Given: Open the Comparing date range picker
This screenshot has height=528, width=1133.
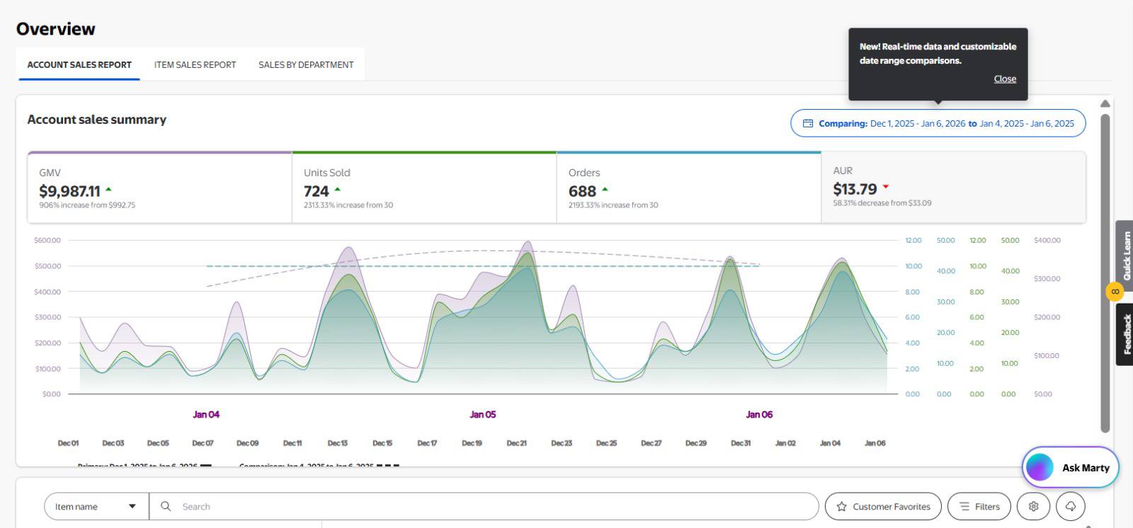Looking at the screenshot, I should (x=938, y=123).
